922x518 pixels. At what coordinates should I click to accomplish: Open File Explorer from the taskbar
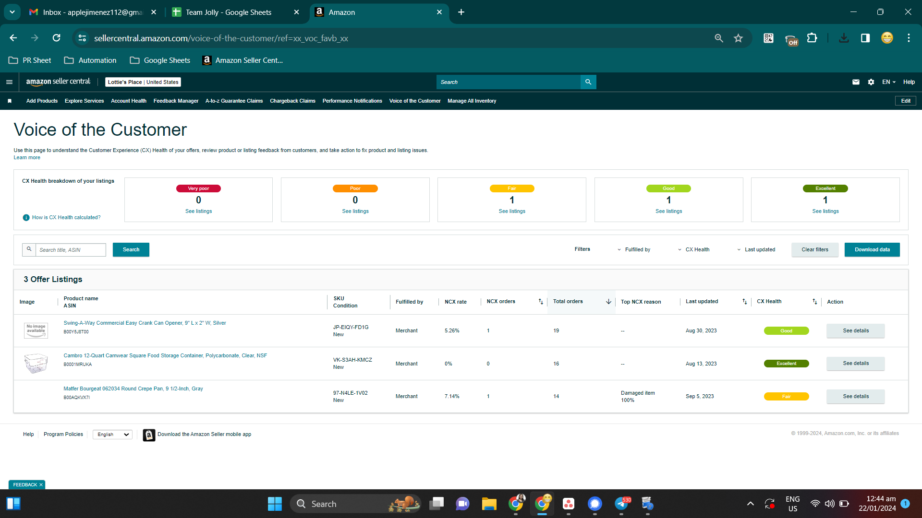[x=489, y=504]
